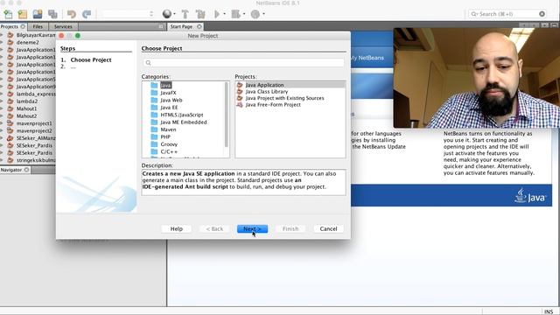Select the HTML5/JavaScript category
Image resolution: width=560 pixels, height=315 pixels.
(x=182, y=115)
